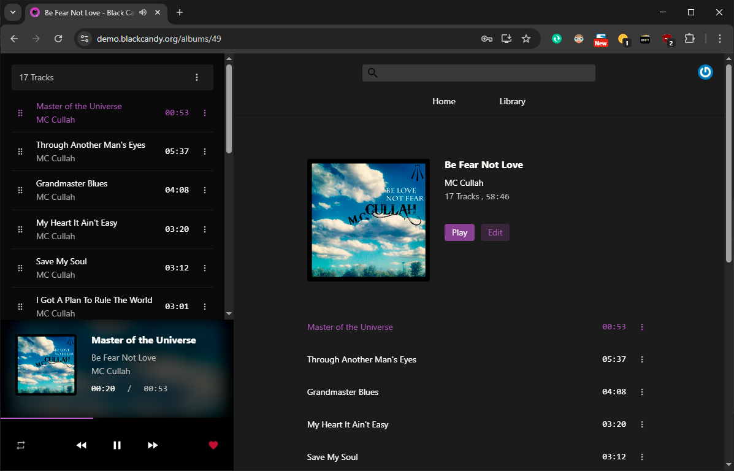734x471 pixels.
Task: Open album options for Grandmaster Blues track
Action: point(642,392)
